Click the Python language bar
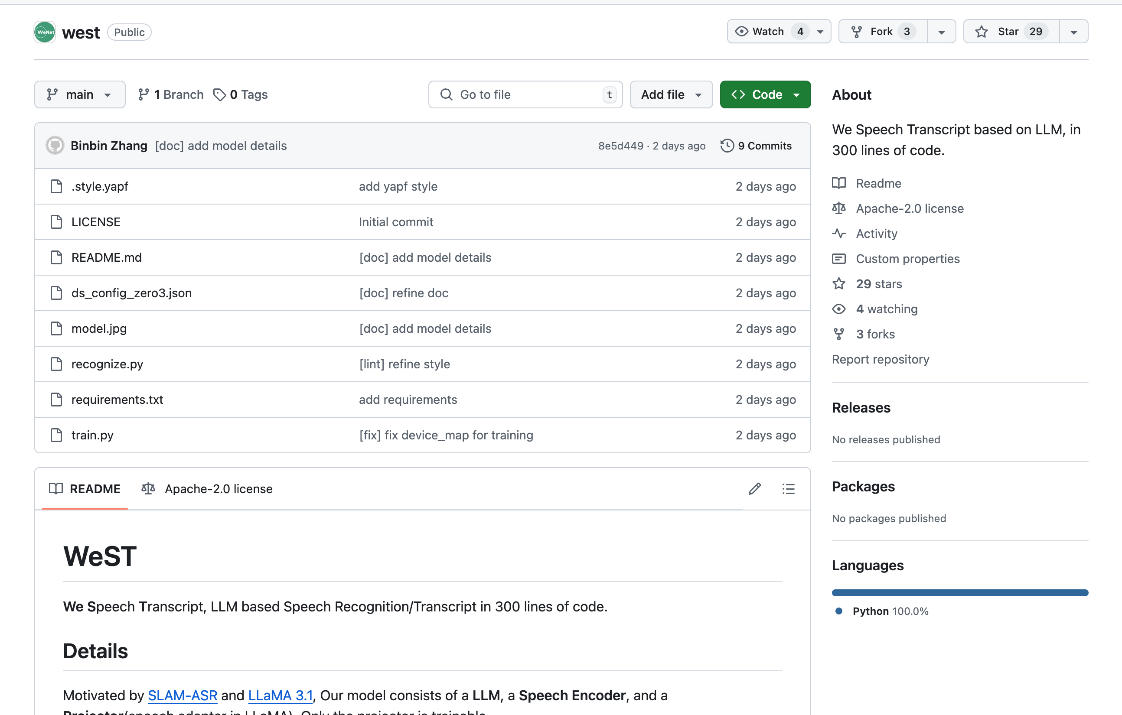 (x=960, y=592)
